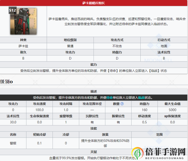Click the 描述 section header
Image resolution: width=188 pixels, height=161 pixels.
(x=94, y=92)
